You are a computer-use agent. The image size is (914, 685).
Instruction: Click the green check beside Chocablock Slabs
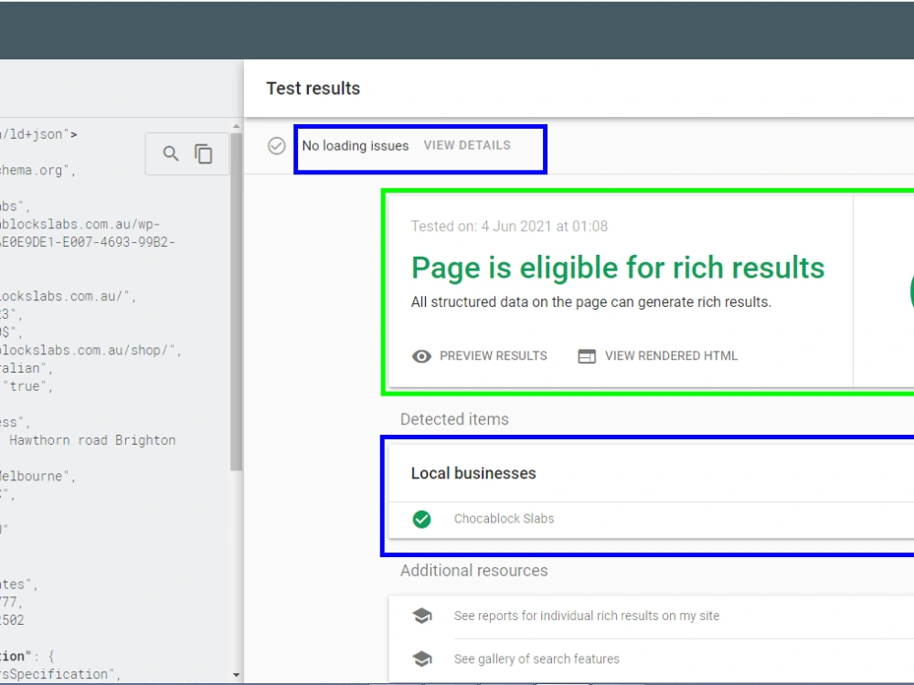(421, 519)
